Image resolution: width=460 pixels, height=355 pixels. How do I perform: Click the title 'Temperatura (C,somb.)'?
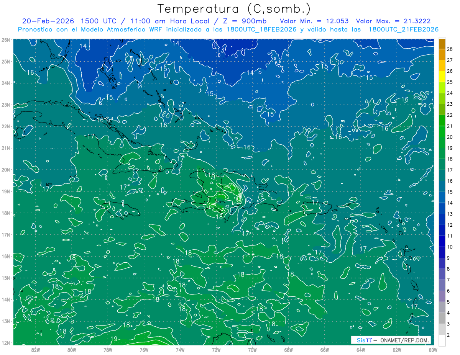(234, 9)
